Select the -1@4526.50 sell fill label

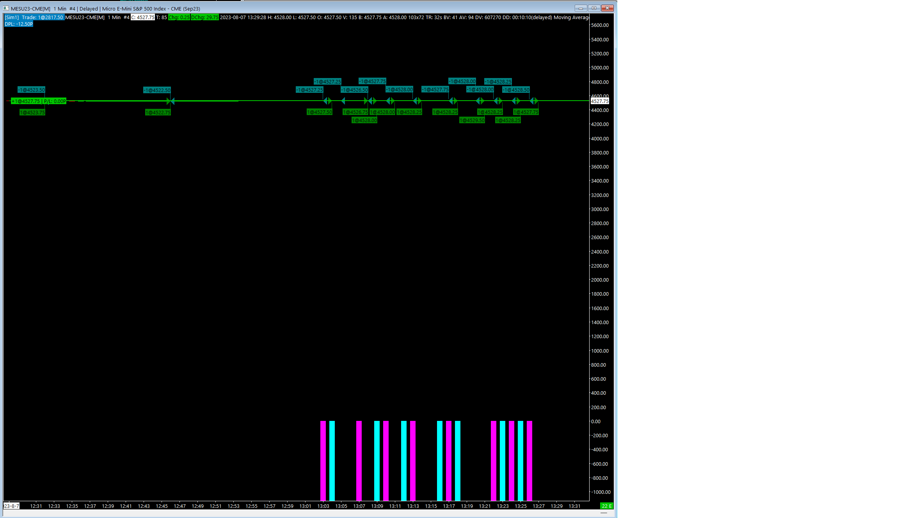click(x=354, y=90)
